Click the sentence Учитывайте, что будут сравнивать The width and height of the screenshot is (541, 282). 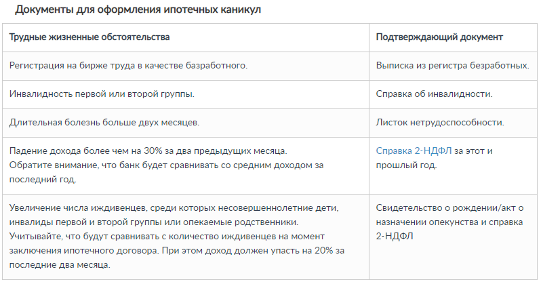click(x=167, y=237)
